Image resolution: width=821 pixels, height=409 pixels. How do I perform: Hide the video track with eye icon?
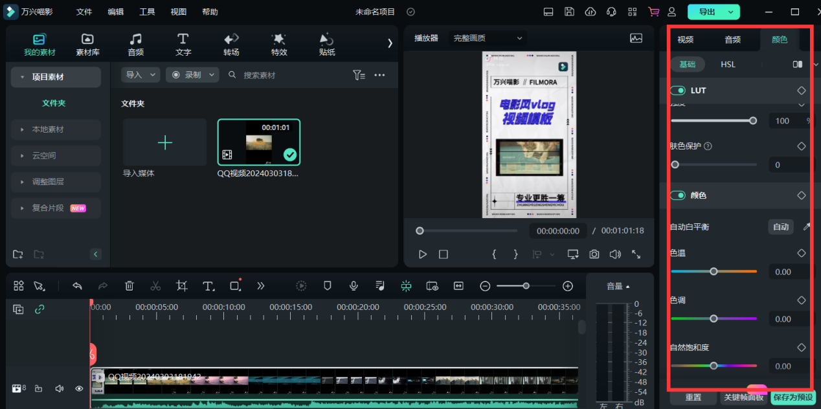tap(79, 388)
